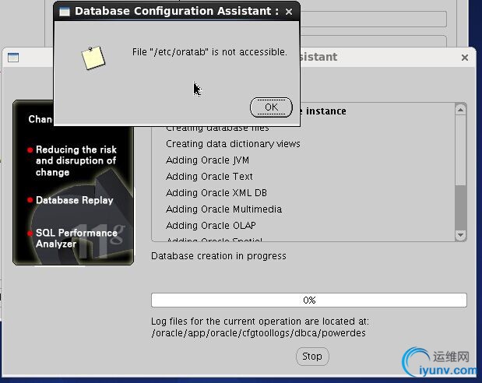Close the error dialog via its X

[x=289, y=12]
